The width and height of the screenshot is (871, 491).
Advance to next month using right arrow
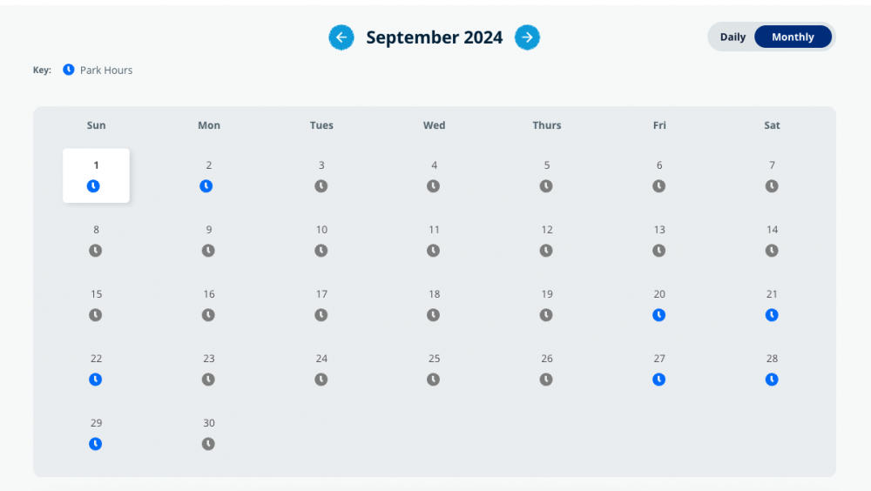[527, 37]
